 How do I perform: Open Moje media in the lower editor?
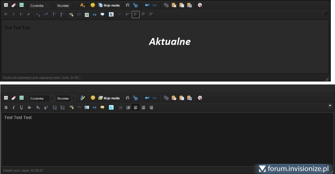(x=109, y=98)
